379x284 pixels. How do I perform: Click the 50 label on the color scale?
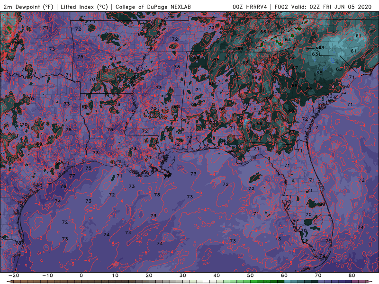click(251, 275)
